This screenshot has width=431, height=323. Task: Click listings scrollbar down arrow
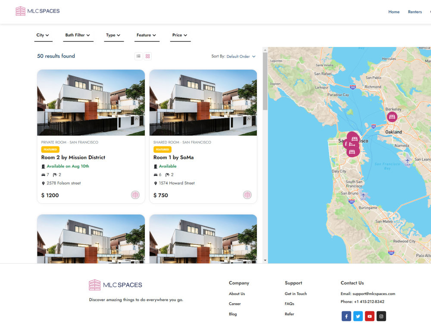click(265, 260)
